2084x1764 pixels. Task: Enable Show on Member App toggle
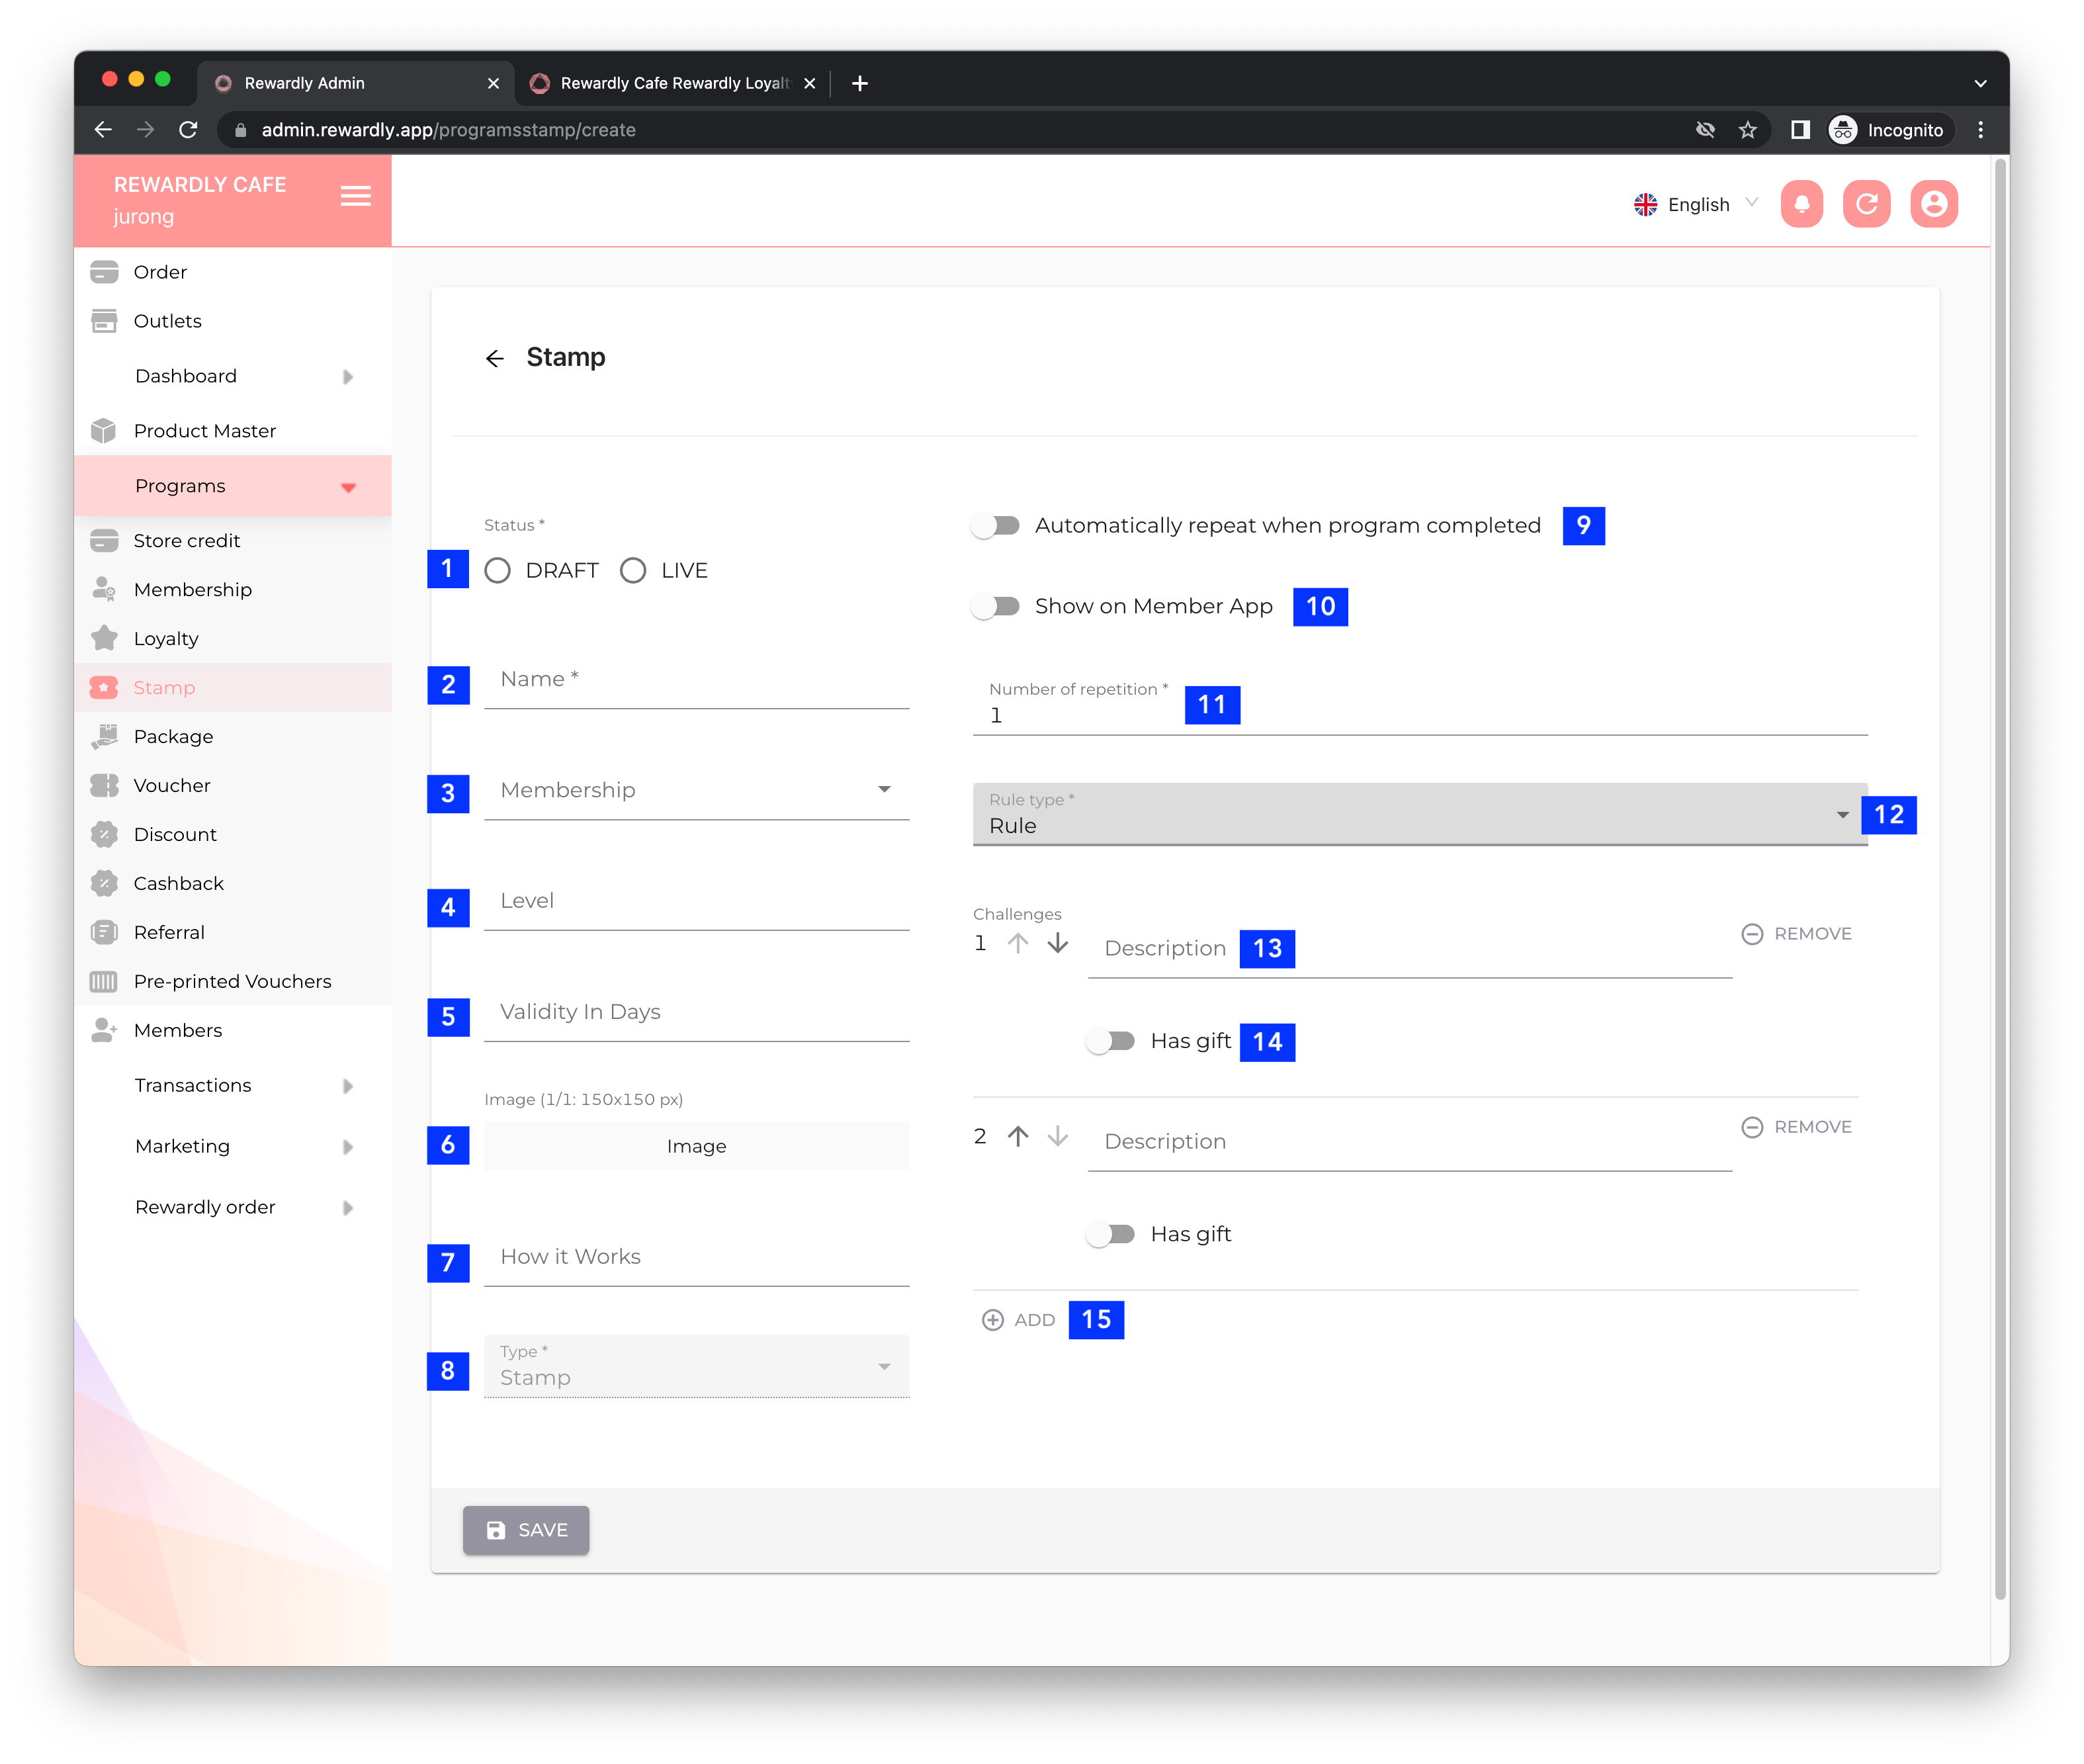pyautogui.click(x=996, y=606)
